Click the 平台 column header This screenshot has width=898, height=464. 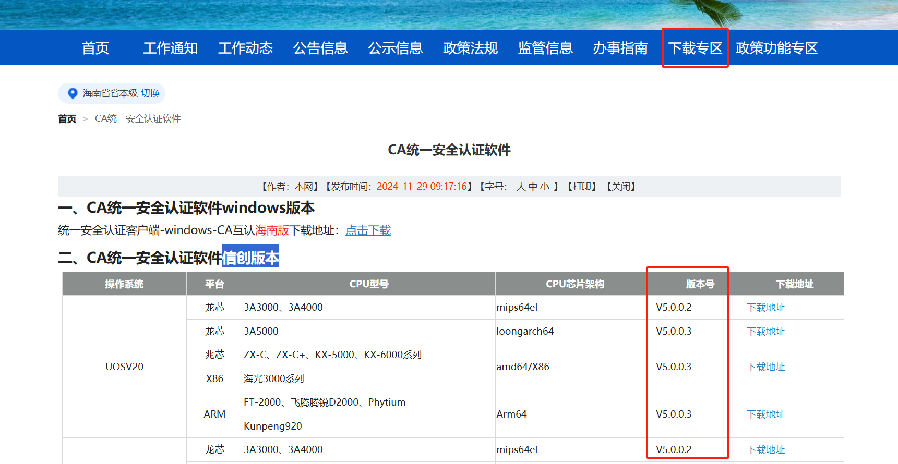click(x=214, y=284)
